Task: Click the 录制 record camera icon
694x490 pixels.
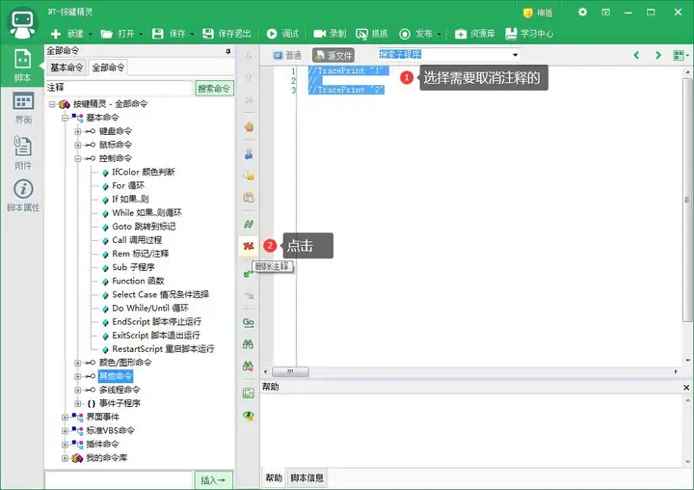Action: (x=320, y=34)
